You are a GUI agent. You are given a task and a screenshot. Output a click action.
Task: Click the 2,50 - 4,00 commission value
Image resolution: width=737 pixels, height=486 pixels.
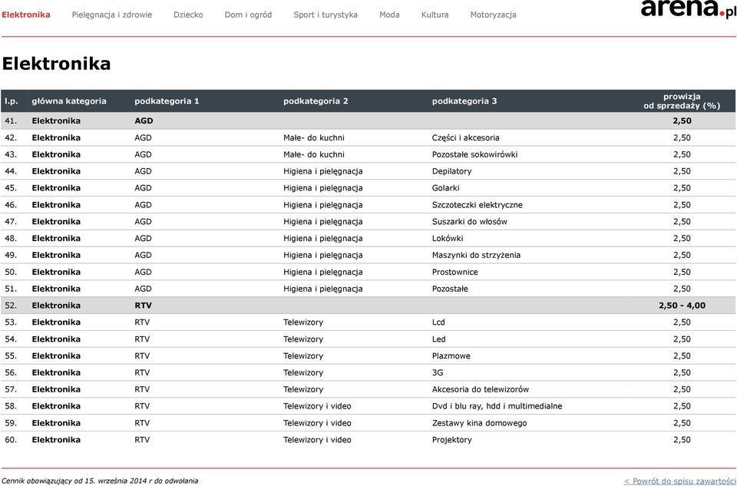(682, 306)
